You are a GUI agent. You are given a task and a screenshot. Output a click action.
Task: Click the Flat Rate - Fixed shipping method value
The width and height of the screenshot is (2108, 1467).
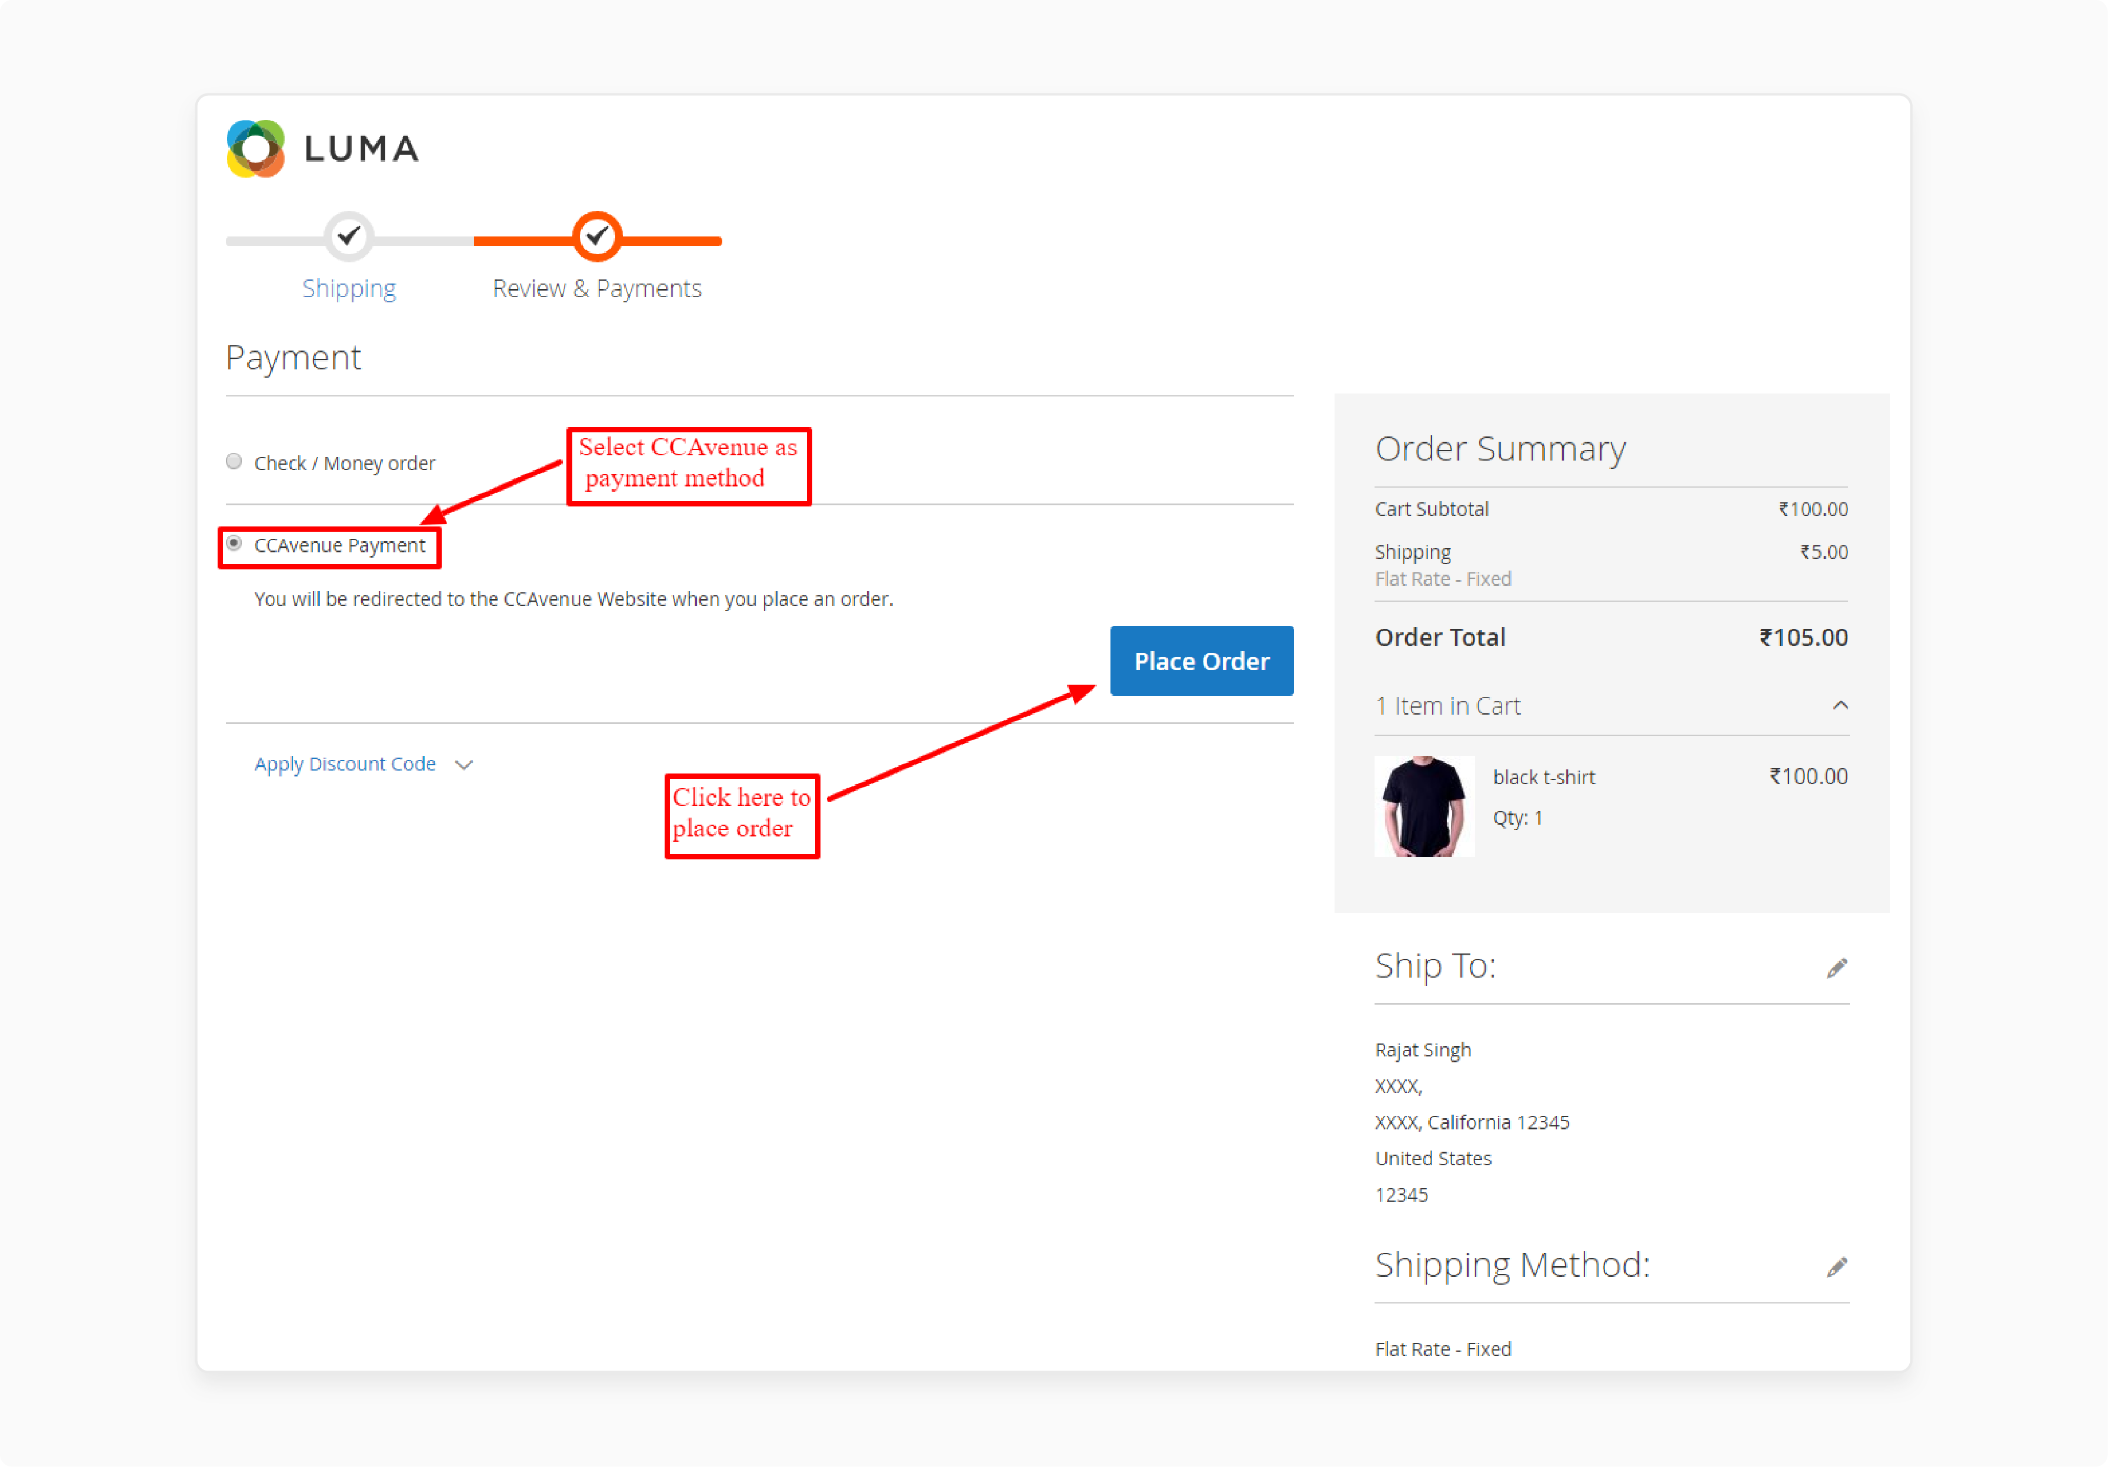pos(1443,1349)
